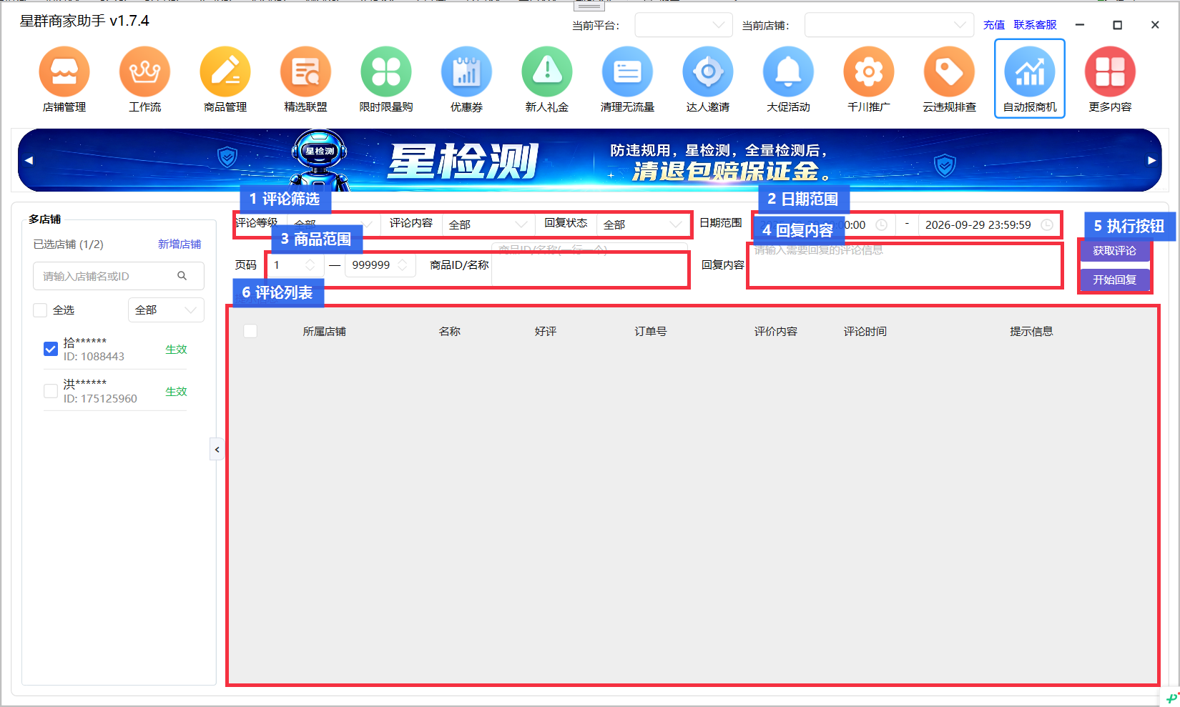Open the 云违规排查 tag icon
The height and width of the screenshot is (707, 1180).
pos(949,79)
